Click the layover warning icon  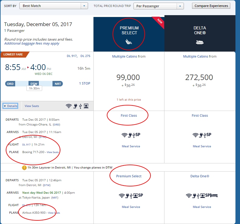pyautogui.click(x=24, y=168)
